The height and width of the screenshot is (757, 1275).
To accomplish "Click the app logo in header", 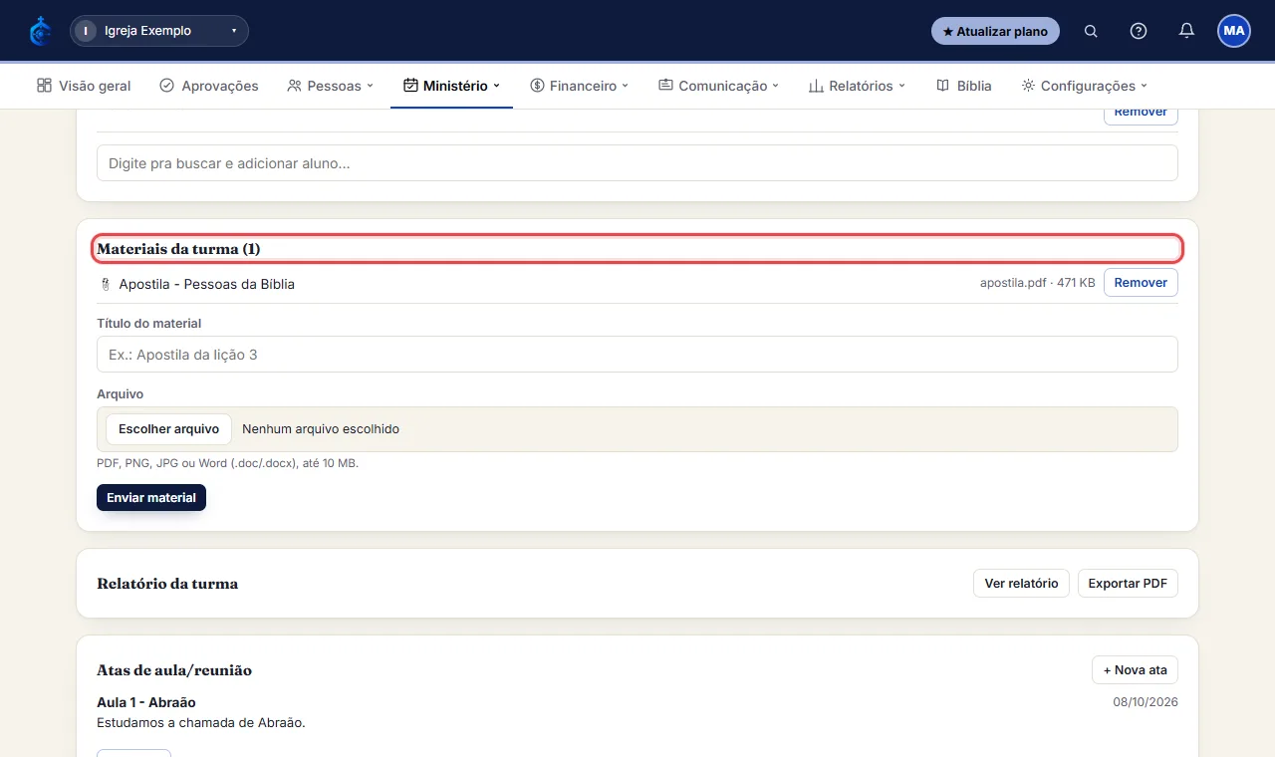I will tap(40, 31).
